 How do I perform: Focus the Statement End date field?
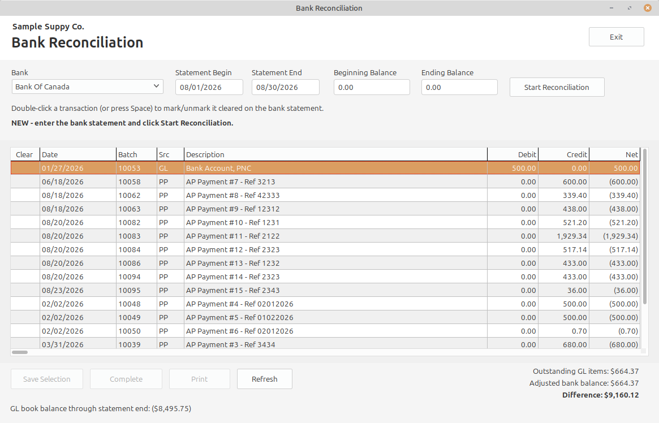coord(285,88)
